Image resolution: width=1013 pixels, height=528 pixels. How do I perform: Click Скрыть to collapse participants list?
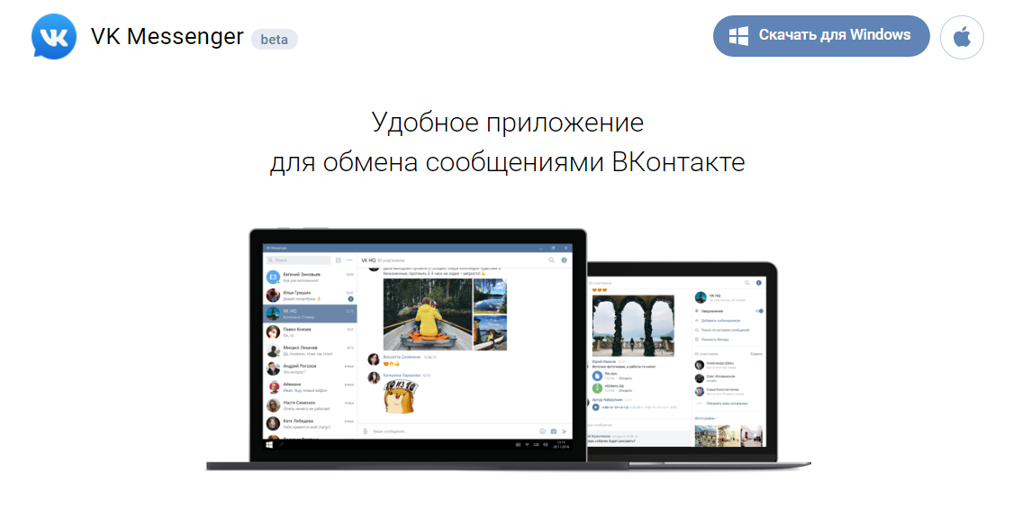pos(756,354)
